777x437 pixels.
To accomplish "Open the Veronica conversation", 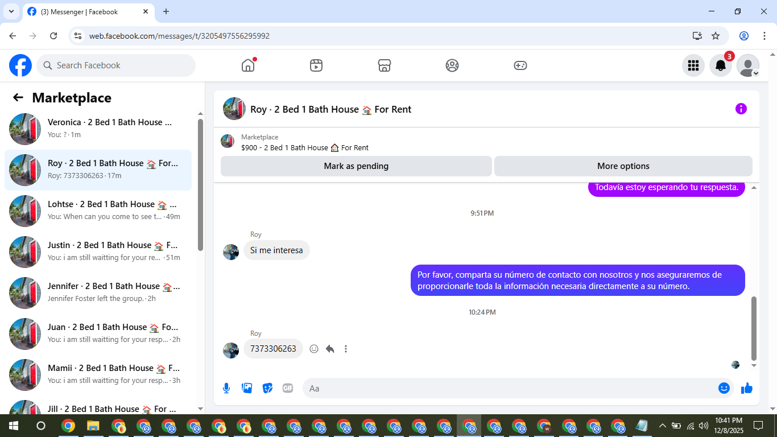I will (x=98, y=129).
